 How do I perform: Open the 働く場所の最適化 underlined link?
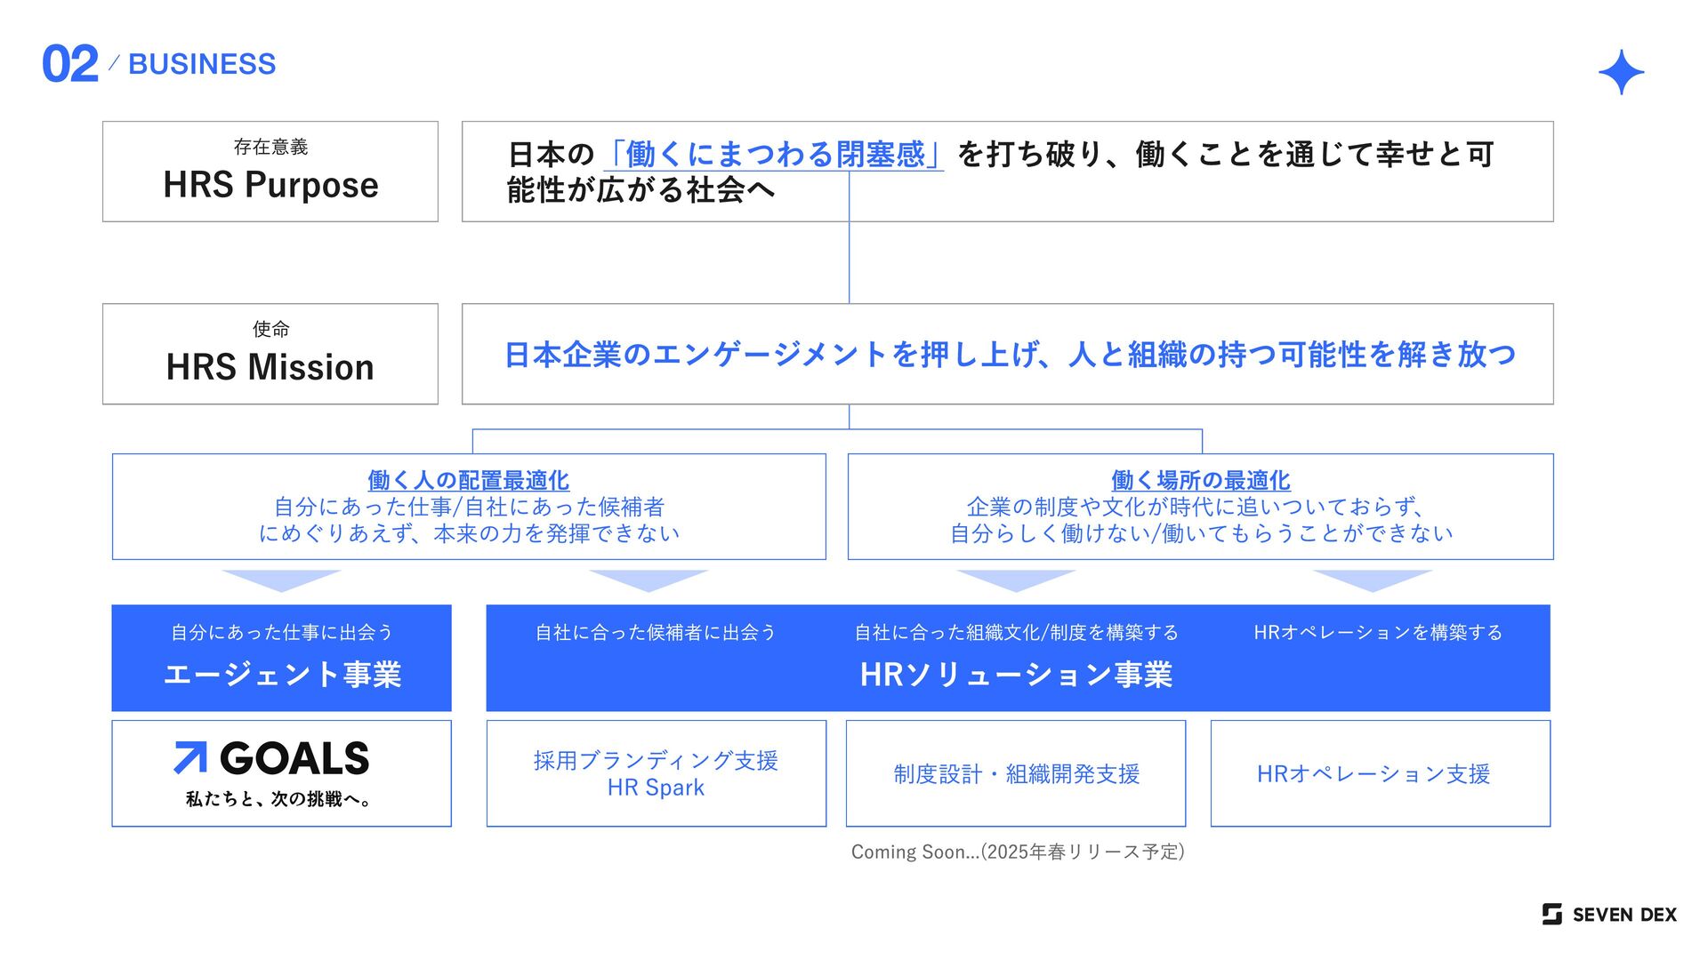[1200, 481]
